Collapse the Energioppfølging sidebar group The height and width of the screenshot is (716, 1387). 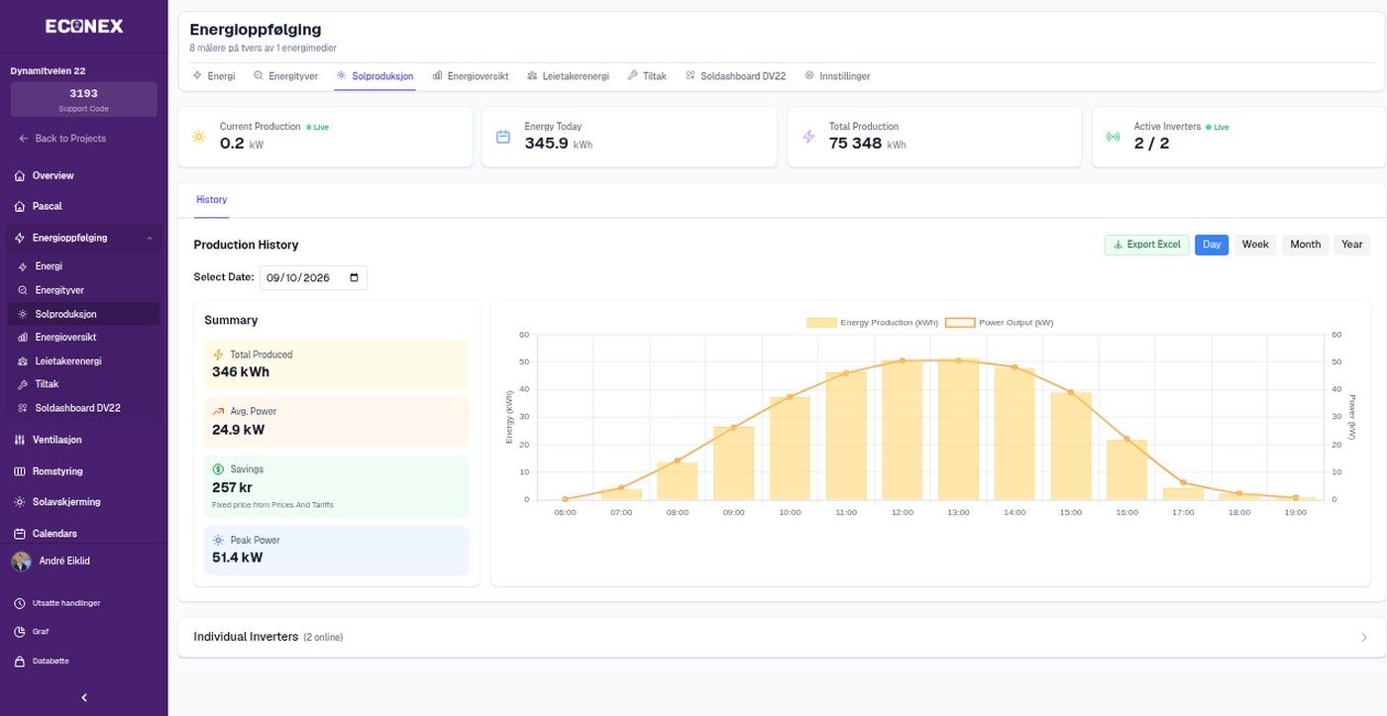tap(149, 239)
